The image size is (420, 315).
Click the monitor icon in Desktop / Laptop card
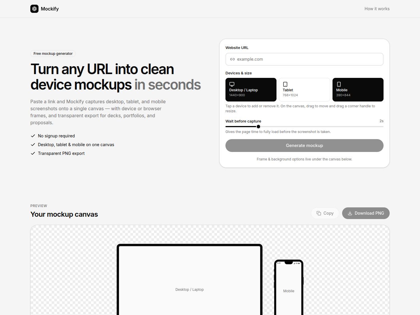pyautogui.click(x=232, y=84)
